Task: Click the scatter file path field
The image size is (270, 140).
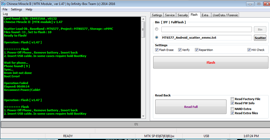Action: tap(206, 38)
